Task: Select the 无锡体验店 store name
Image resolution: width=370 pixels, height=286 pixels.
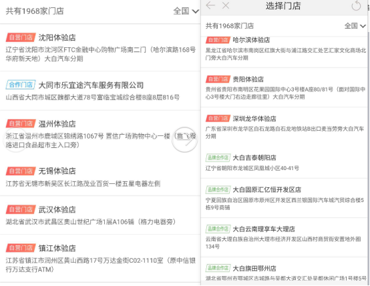Action: (57, 171)
